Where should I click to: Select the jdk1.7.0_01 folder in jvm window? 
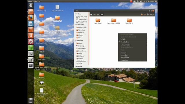129,21
